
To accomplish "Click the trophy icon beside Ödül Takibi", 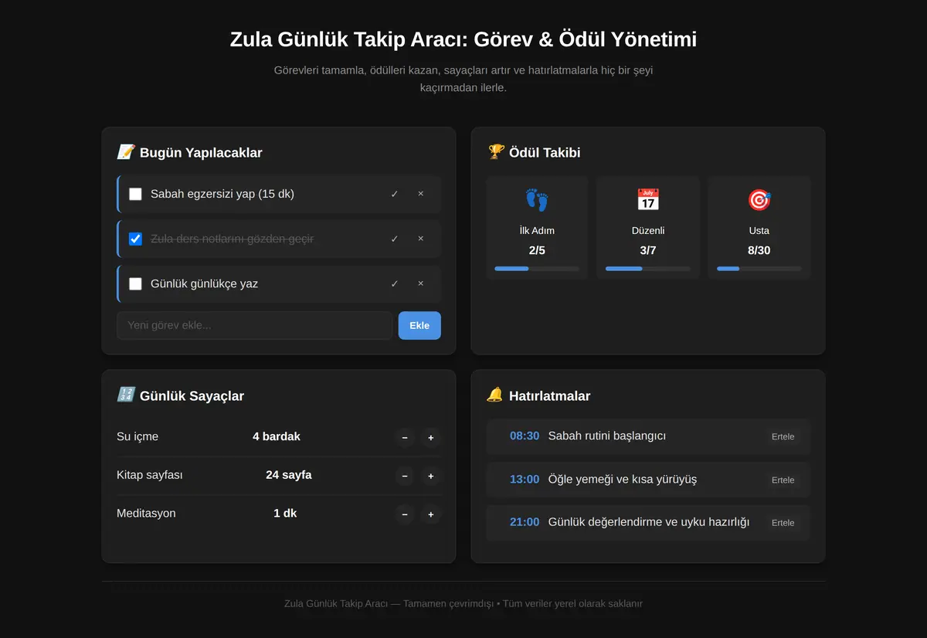I will point(496,152).
